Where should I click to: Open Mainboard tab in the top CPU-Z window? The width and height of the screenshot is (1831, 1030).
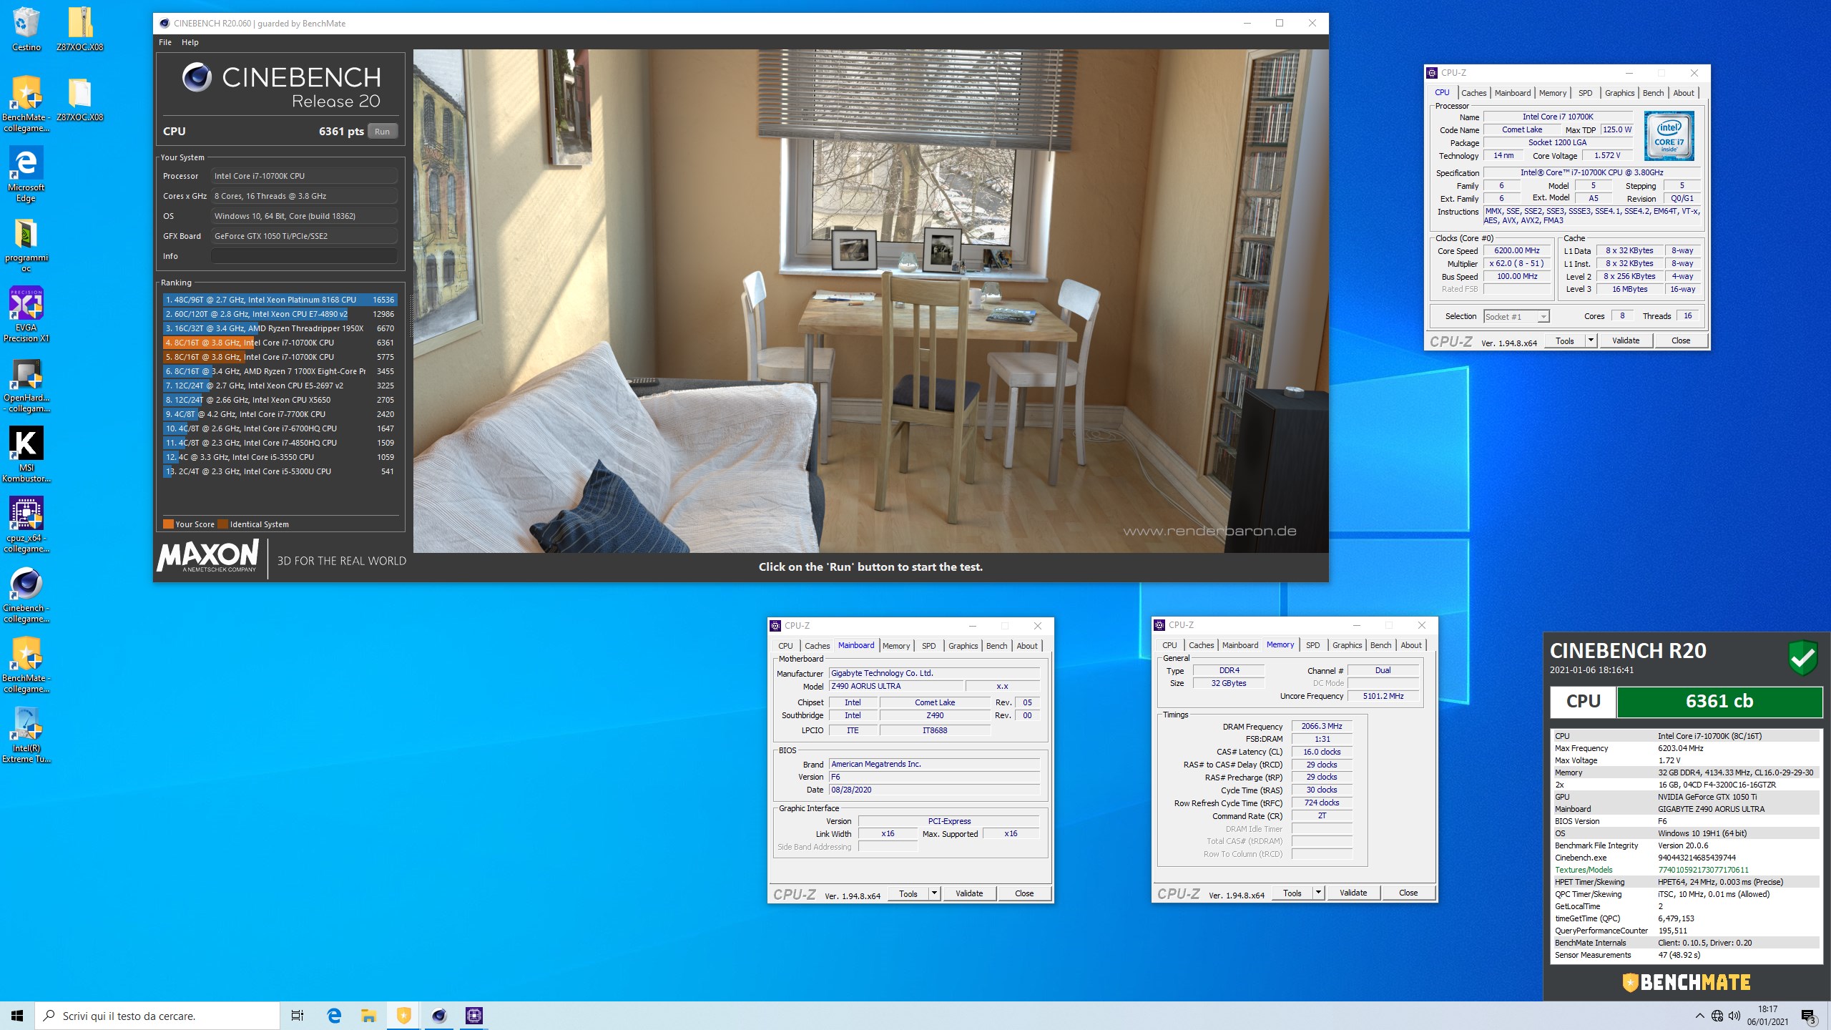[1513, 93]
